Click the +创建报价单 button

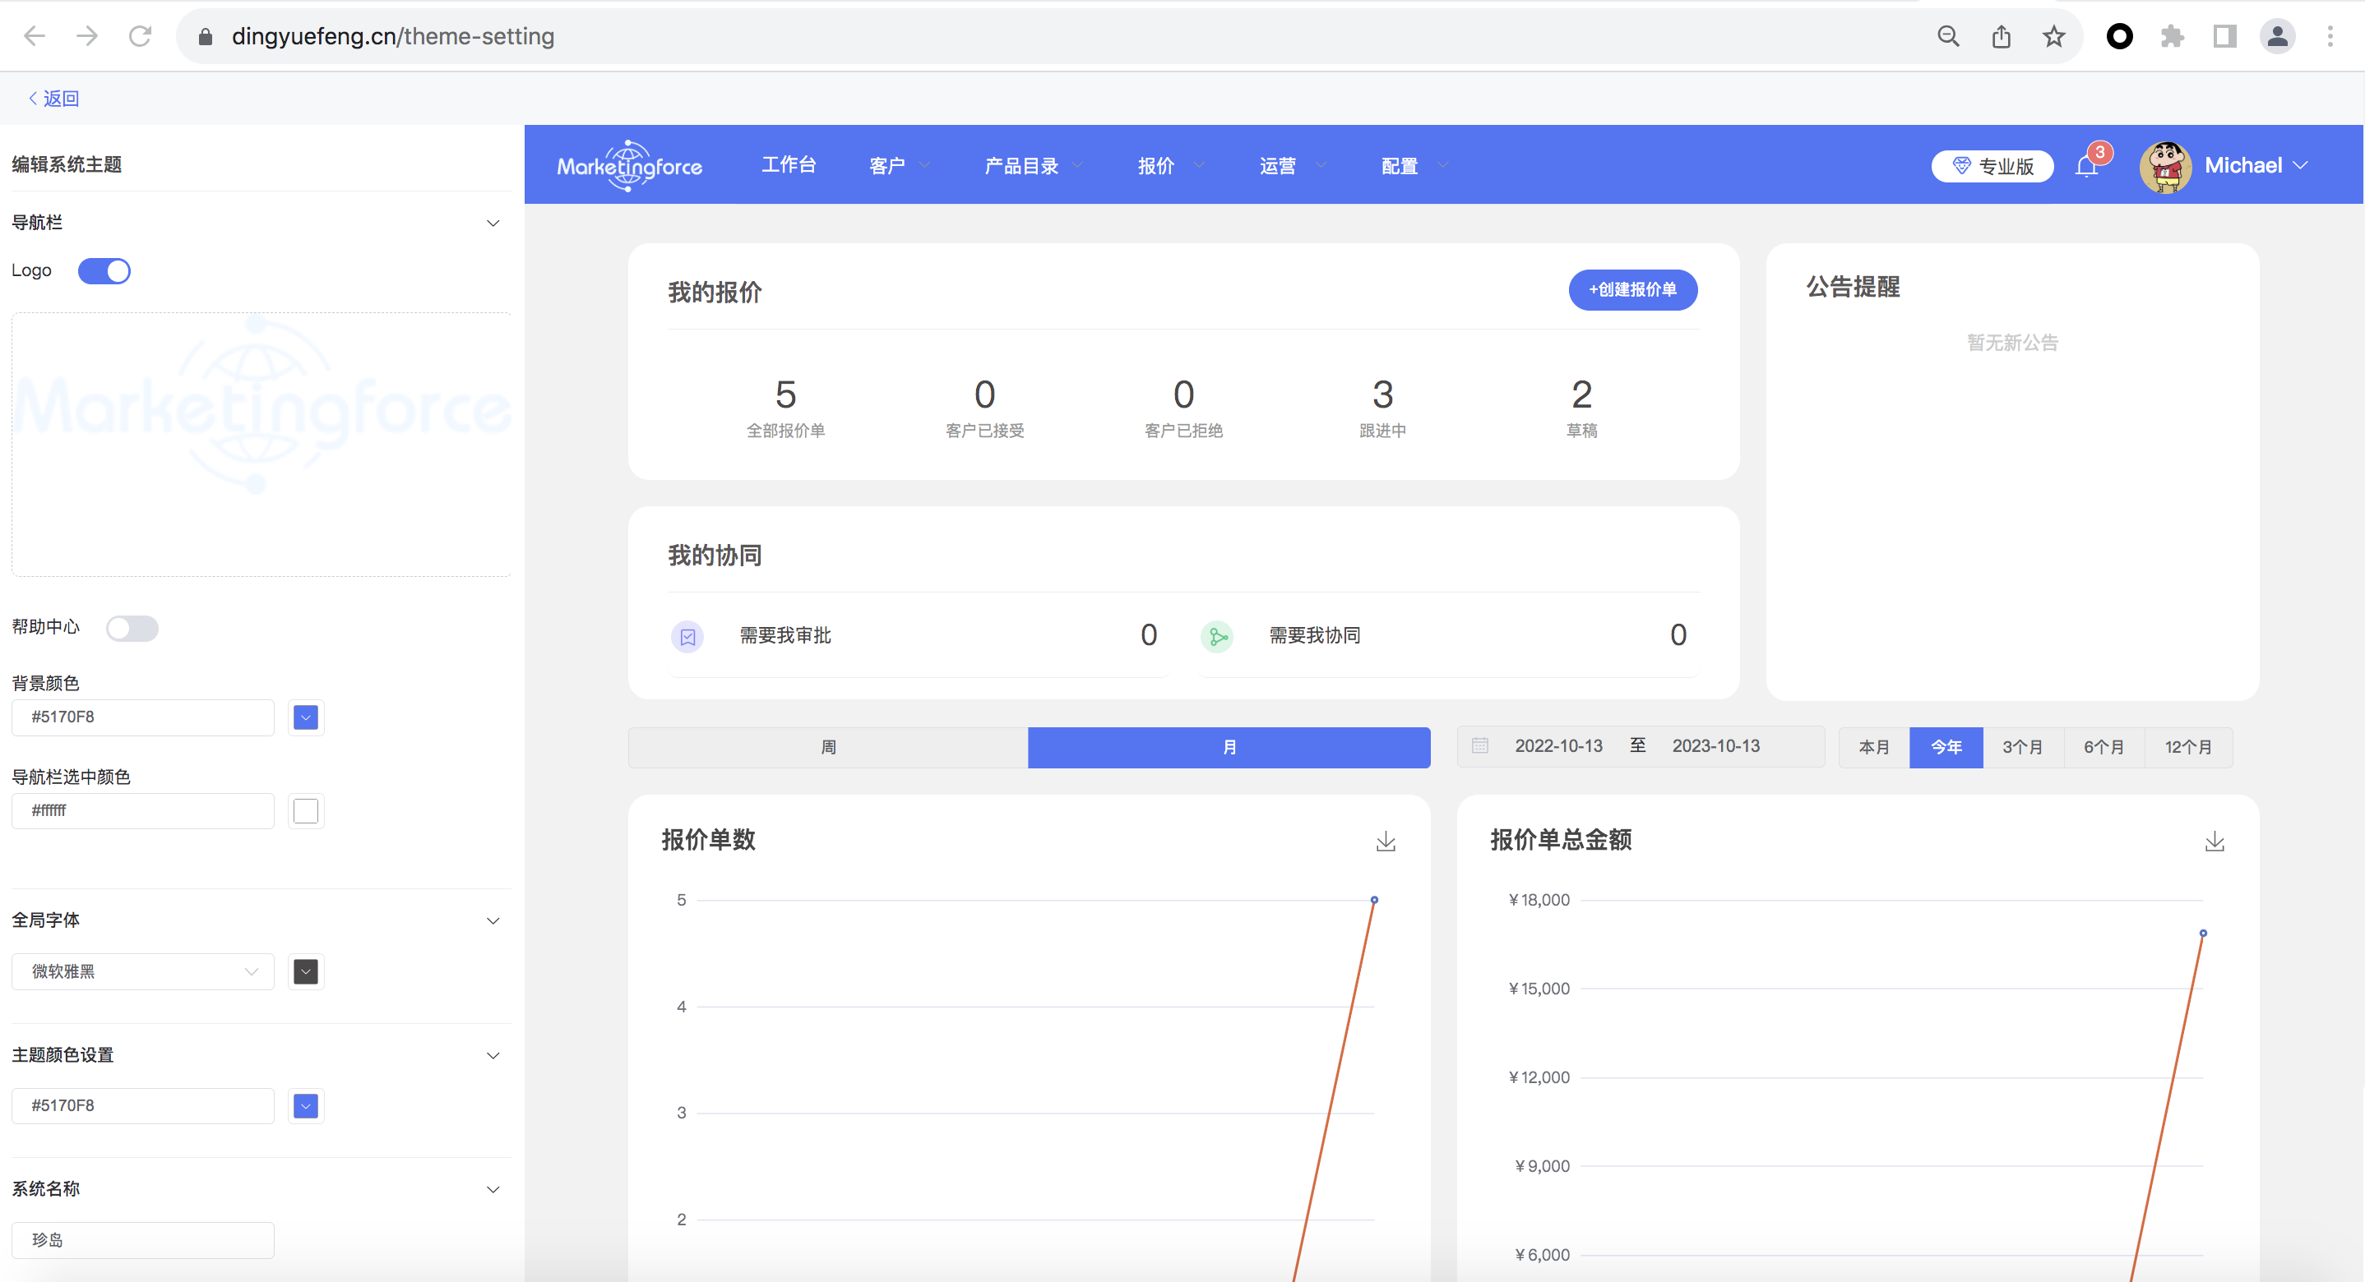click(x=1632, y=289)
